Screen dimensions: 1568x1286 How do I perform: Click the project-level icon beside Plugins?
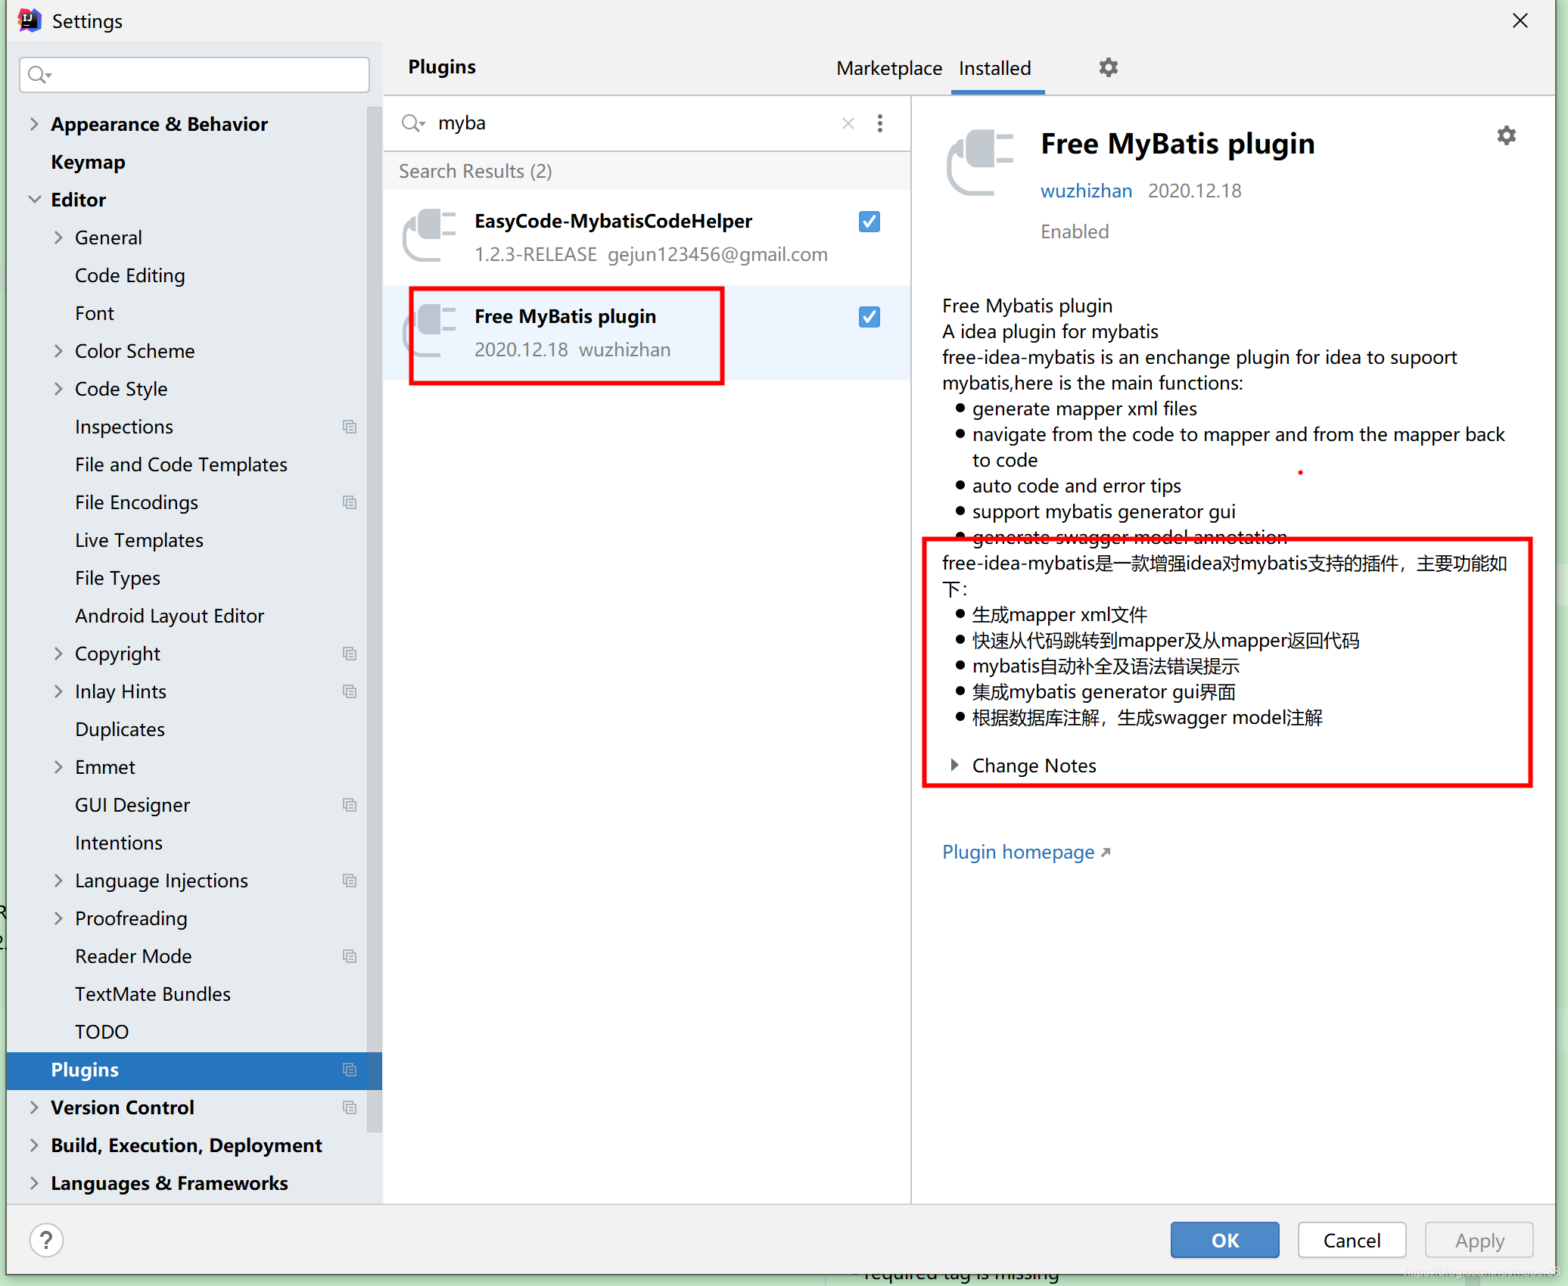click(349, 1070)
